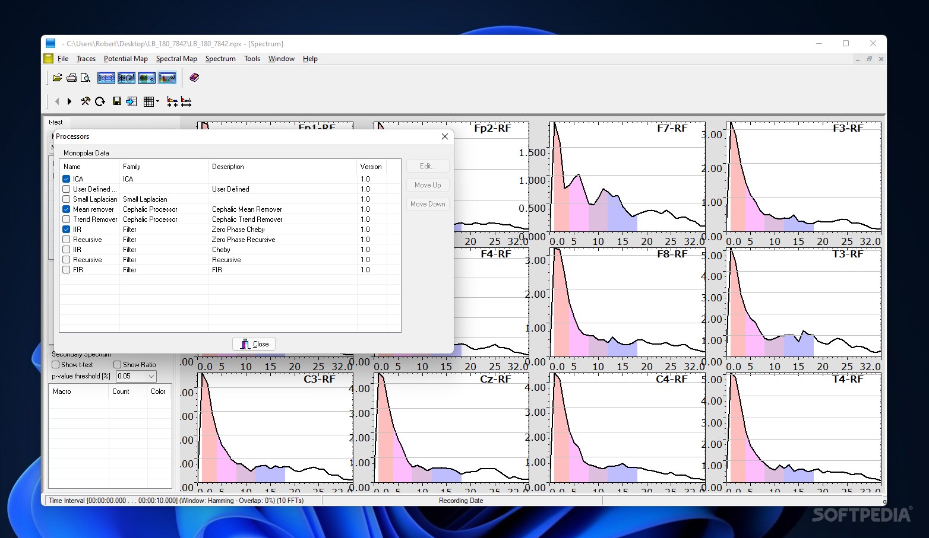
Task: Uncheck the Mean remover checkbox
Action: (x=67, y=209)
